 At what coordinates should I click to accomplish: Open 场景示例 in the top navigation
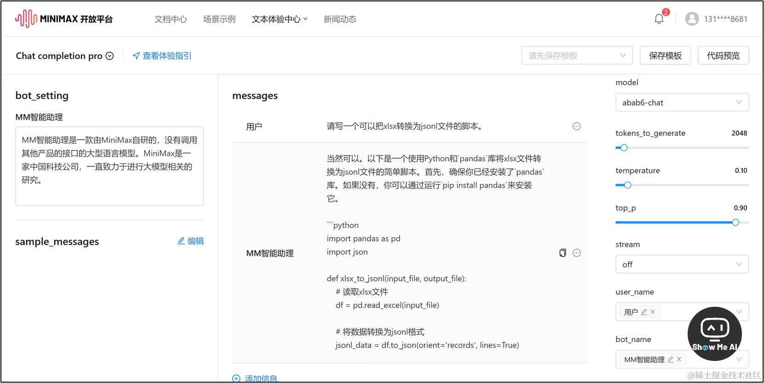pyautogui.click(x=220, y=19)
